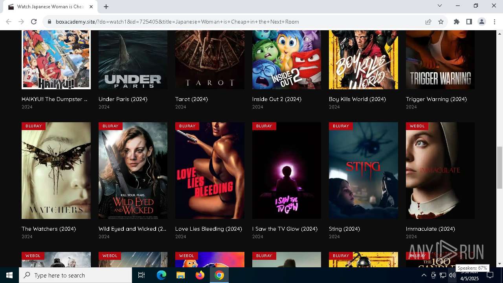503x283 pixels.
Task: Click Wild Eyed and Wicked title link
Action: pyautogui.click(x=132, y=229)
